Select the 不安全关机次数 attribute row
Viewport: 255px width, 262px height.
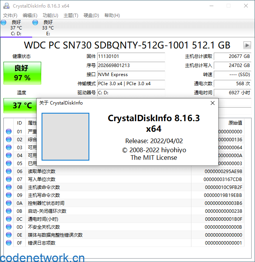[124, 227]
